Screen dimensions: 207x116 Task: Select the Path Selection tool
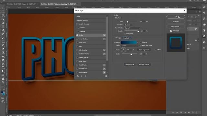(x=3, y=71)
